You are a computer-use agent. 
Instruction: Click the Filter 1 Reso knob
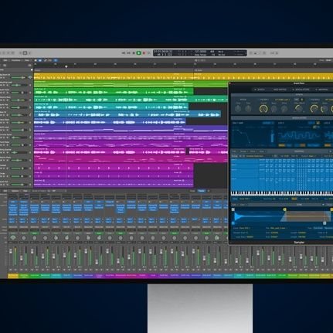pyautogui.click(x=274, y=109)
